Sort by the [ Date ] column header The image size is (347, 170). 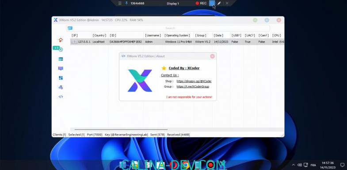(219, 35)
